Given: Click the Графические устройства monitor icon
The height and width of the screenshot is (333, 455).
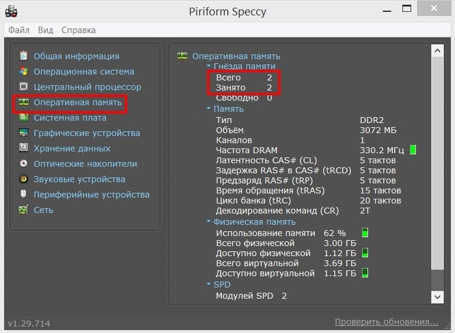Looking at the screenshot, I should pyautogui.click(x=24, y=132).
